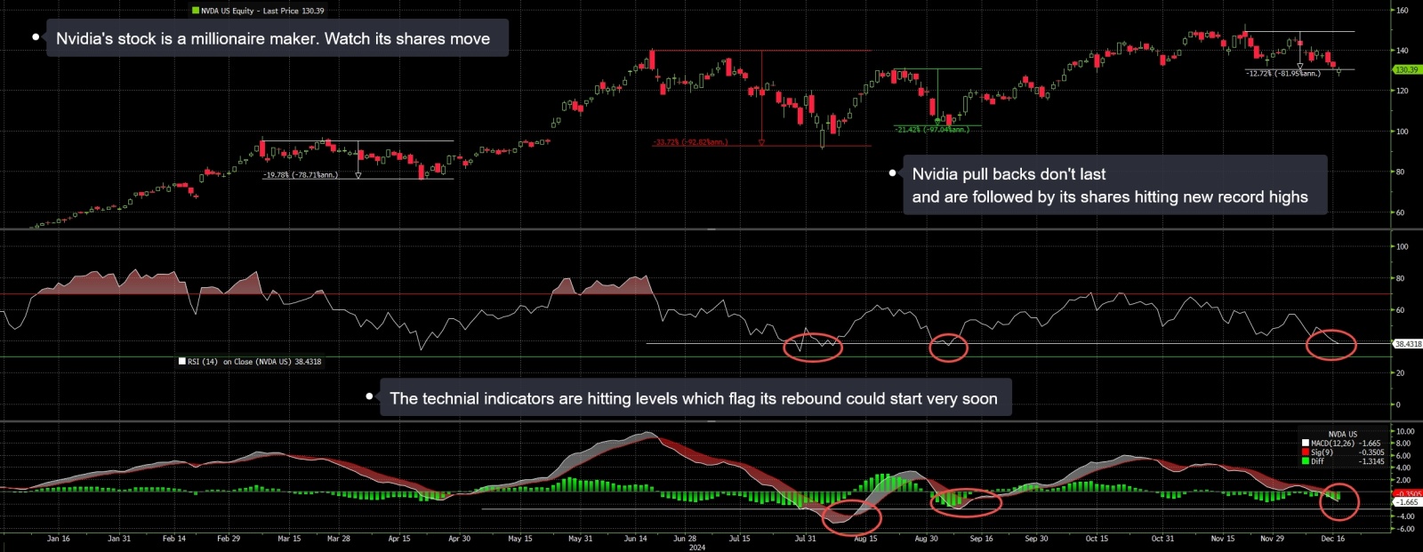
Task: Click the 140 price axis label
Action: click(x=1403, y=51)
